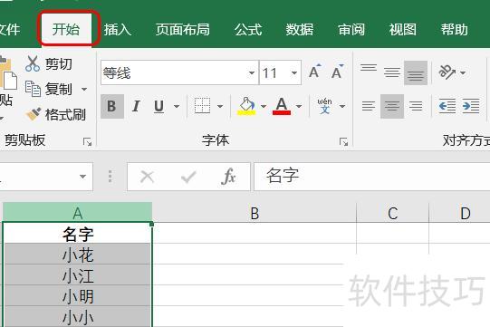This screenshot has height=327, width=490.
Task: Open phonetic guide dropdown arrow
Action: (342, 107)
